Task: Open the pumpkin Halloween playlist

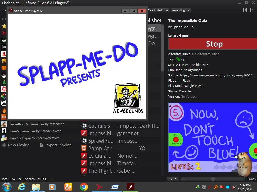Action: coord(4,68)
